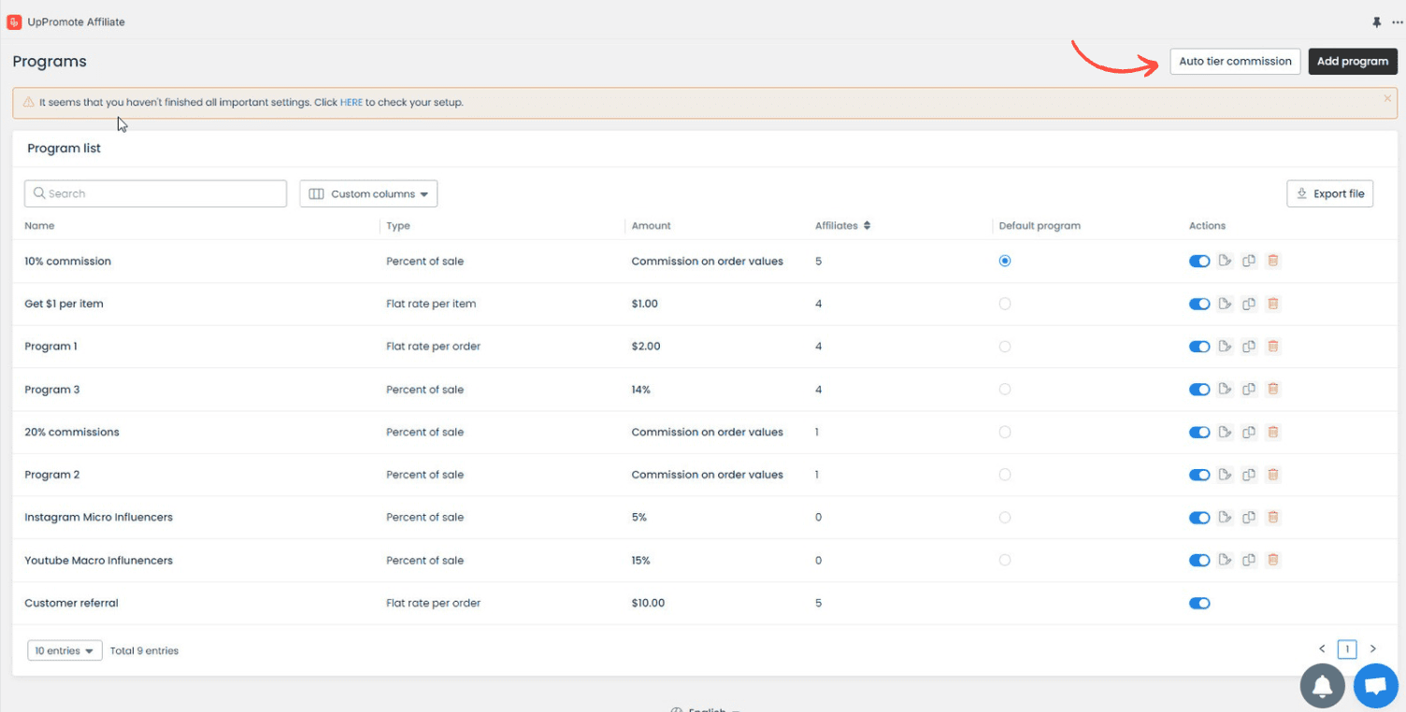
Task: Open the Custom columns dropdown
Action: point(368,193)
